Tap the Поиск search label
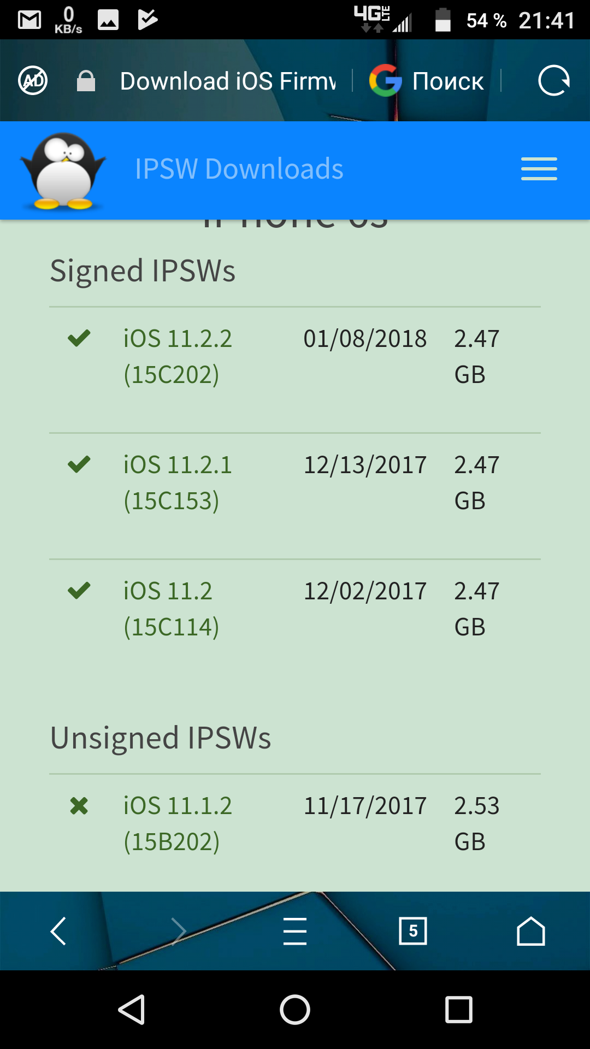This screenshot has height=1049, width=590. tap(447, 80)
